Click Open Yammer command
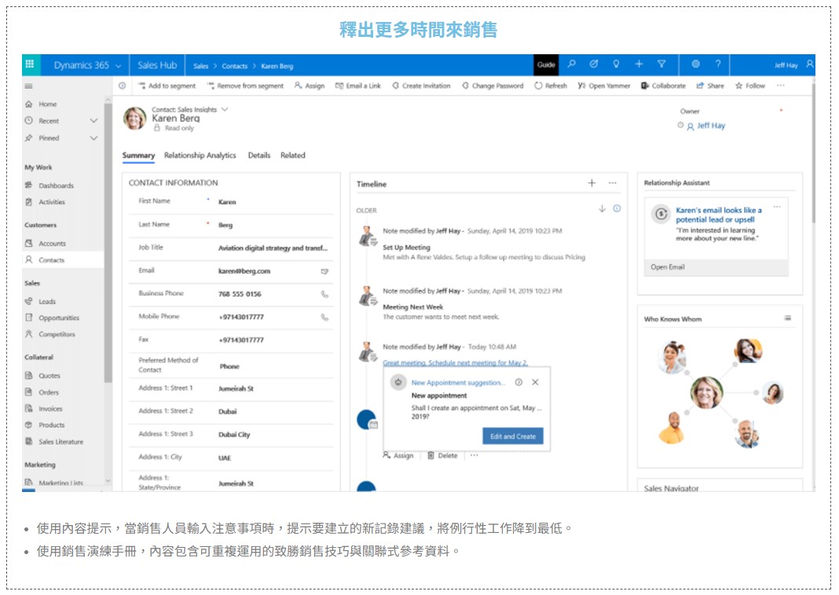This screenshot has width=839, height=595. coord(604,86)
